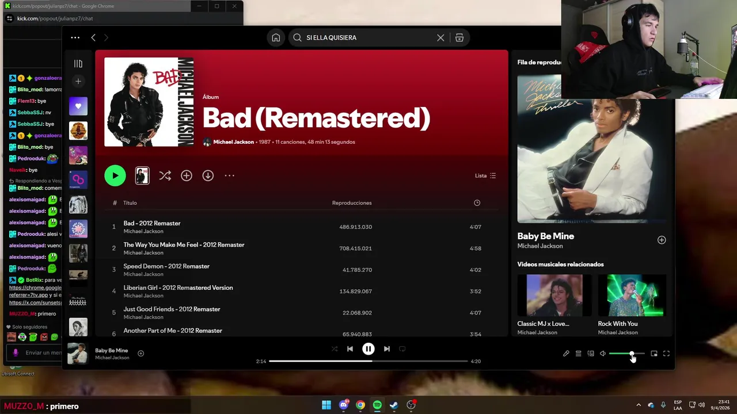Open the Spotify three-dots main menu
The width and height of the screenshot is (737, 414).
(75, 37)
